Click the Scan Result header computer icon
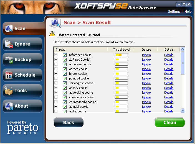The image size is (195, 144). 56,23
